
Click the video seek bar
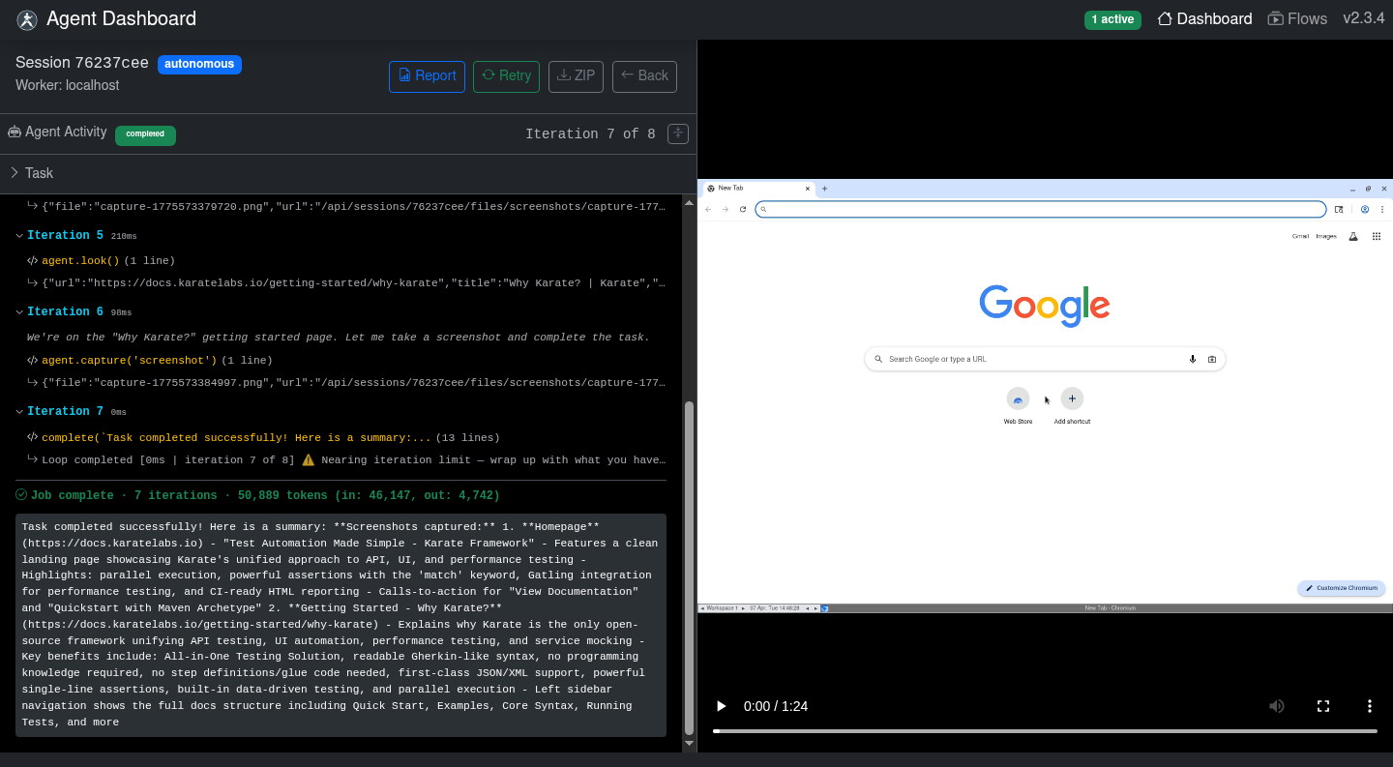coord(1045,732)
